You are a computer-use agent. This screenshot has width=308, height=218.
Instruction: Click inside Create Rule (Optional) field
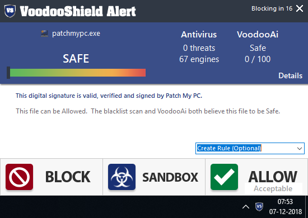coord(250,148)
